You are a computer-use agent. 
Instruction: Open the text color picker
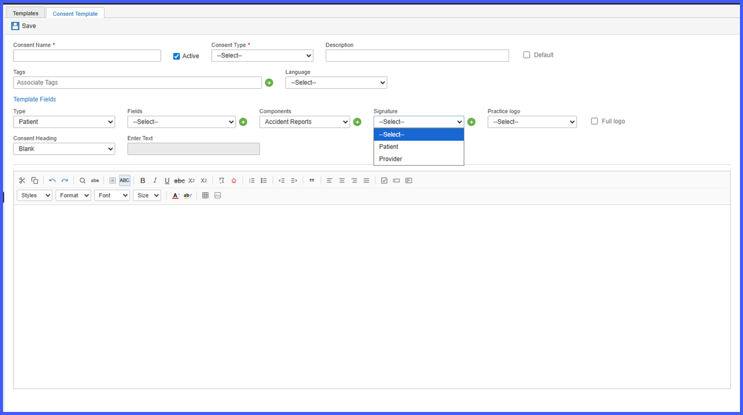(x=176, y=195)
